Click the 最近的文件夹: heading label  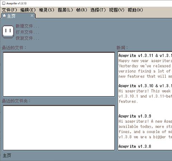click(16, 101)
